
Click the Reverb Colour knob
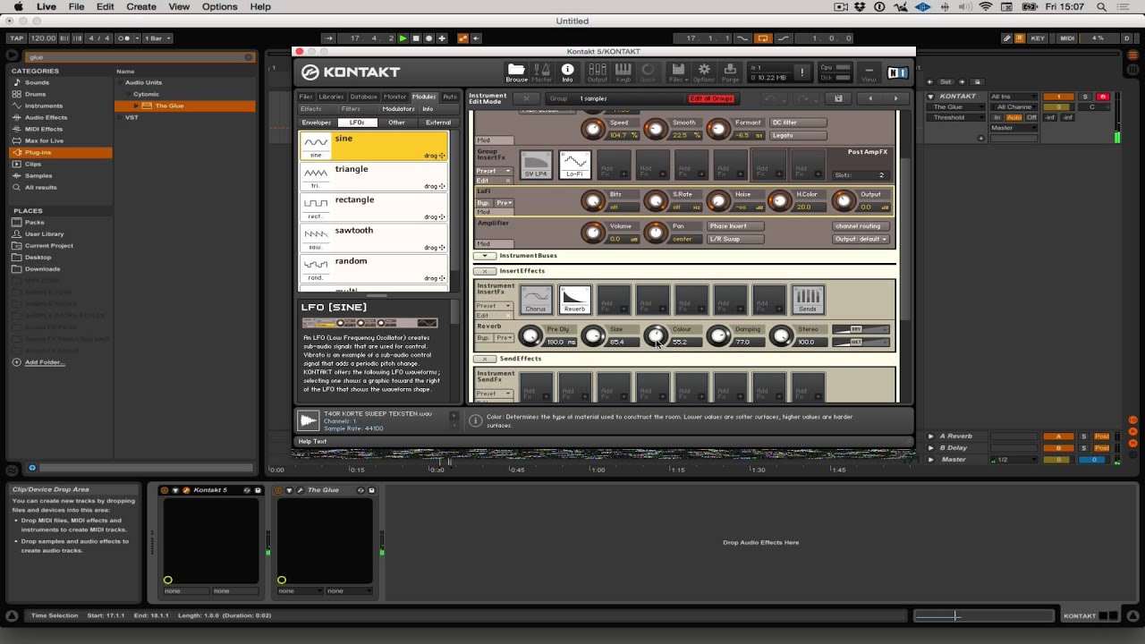[656, 335]
